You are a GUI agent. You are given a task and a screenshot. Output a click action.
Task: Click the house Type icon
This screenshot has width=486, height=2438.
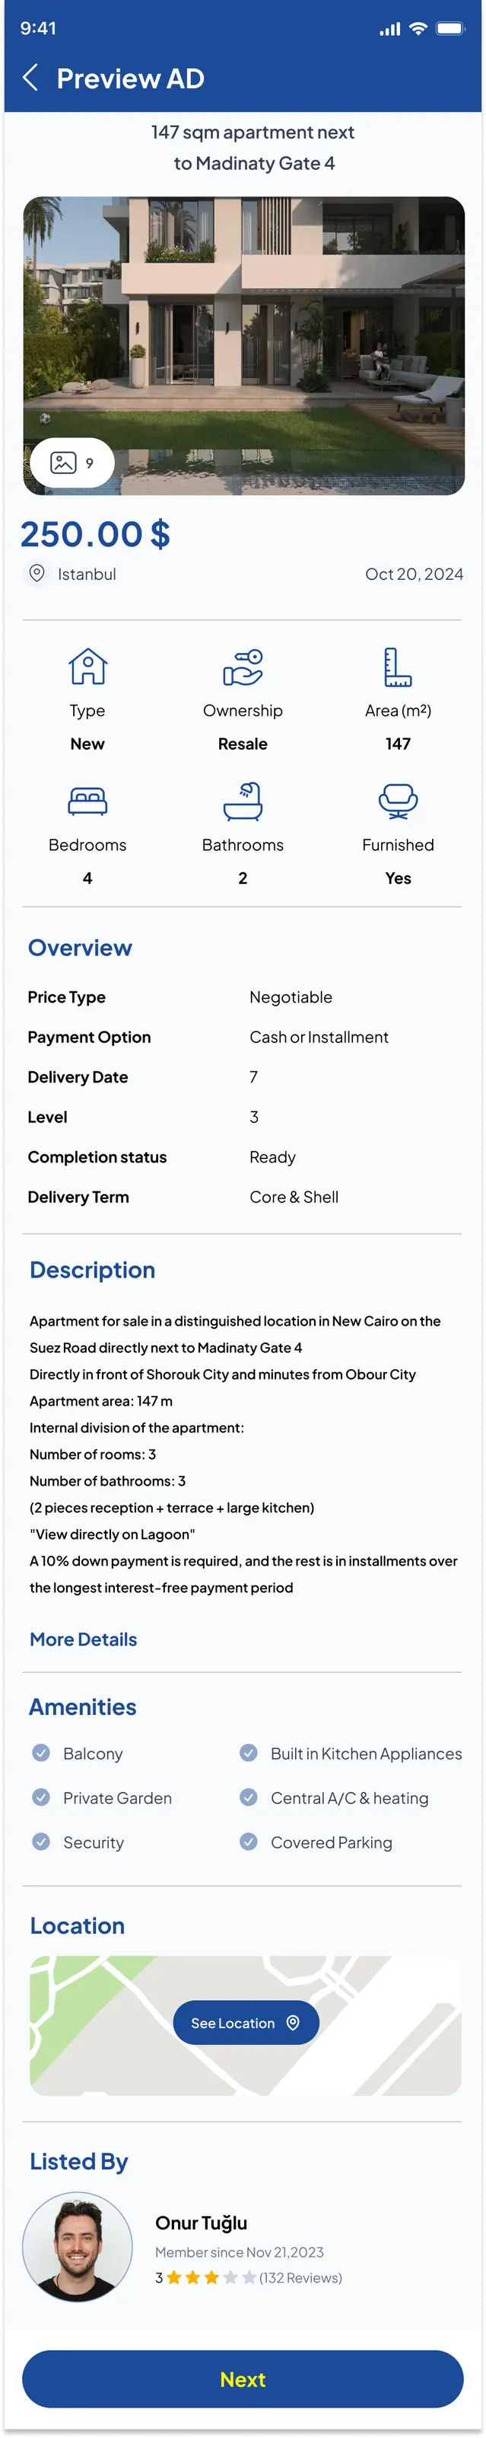[x=88, y=667]
